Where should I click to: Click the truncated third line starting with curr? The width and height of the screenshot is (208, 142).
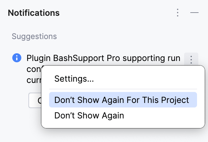(x=34, y=80)
